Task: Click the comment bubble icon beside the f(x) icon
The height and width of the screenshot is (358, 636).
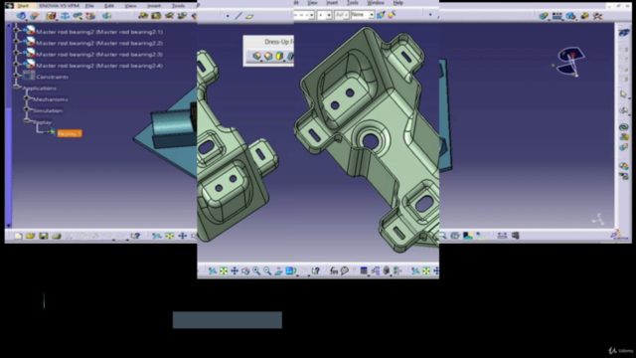Action: (345, 270)
